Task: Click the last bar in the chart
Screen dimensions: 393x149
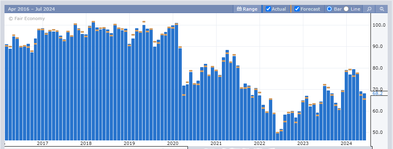Action: 364,117
